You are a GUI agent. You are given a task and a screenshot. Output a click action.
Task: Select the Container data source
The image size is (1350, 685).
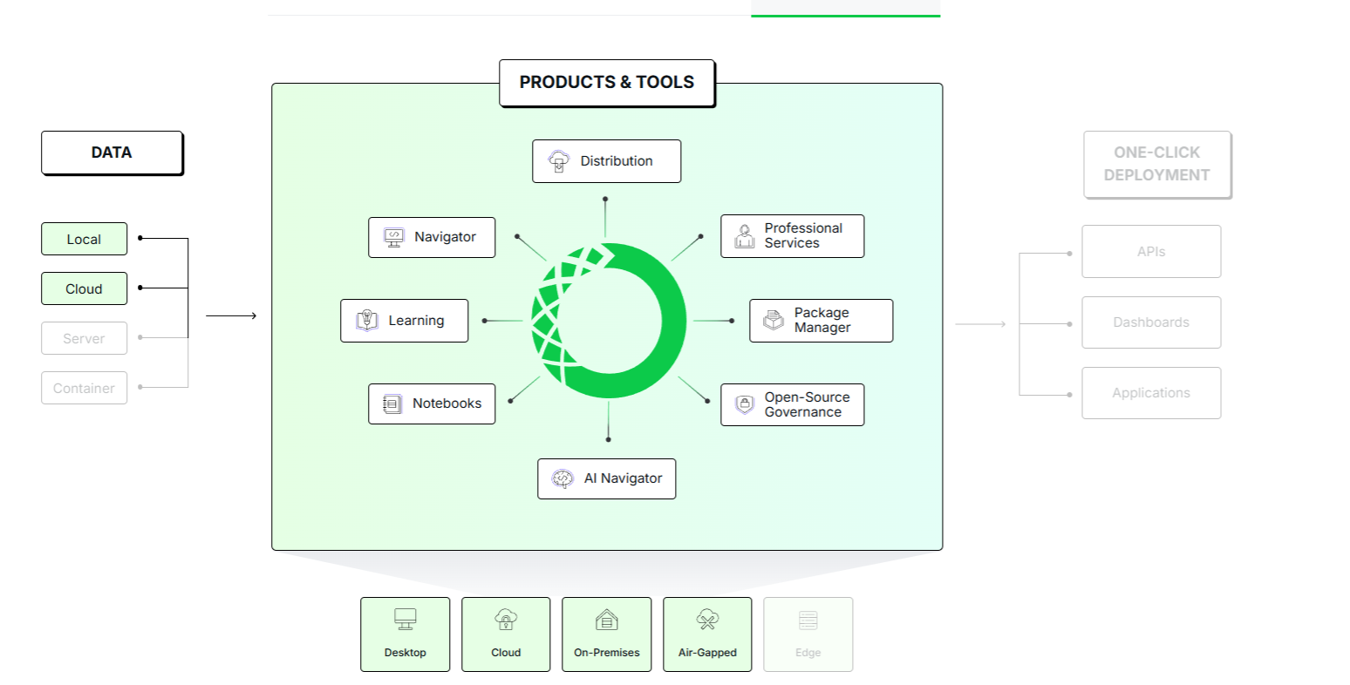point(84,388)
